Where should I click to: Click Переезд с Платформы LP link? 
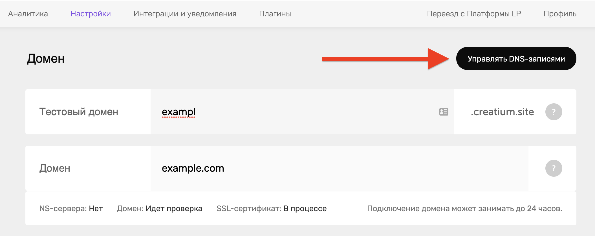(474, 14)
